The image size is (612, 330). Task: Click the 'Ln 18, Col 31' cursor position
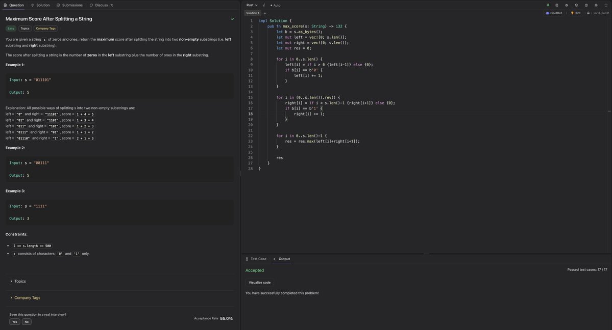601,13
